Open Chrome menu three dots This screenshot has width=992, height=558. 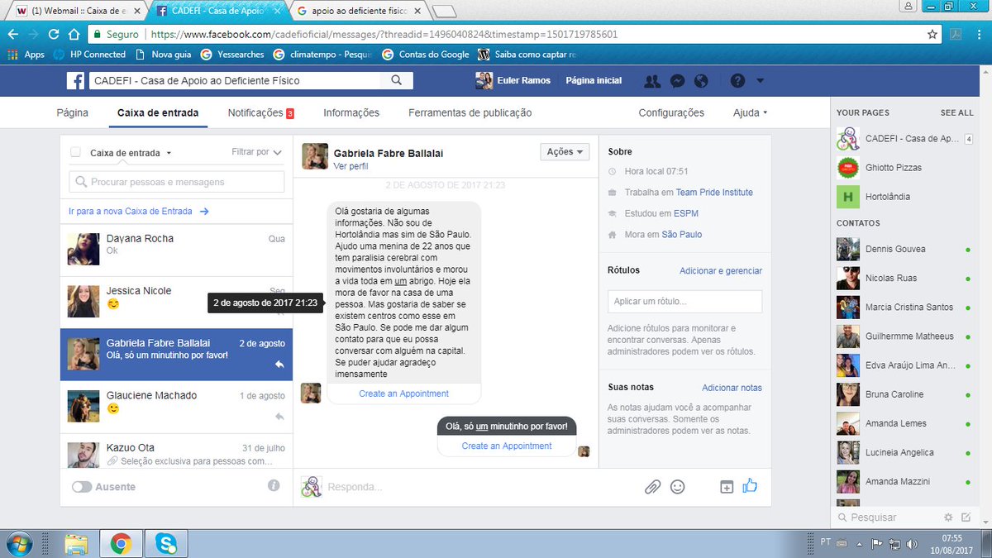coord(978,35)
